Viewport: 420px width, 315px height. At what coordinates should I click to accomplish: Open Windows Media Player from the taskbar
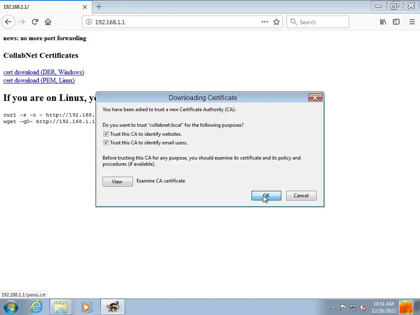tap(86, 307)
